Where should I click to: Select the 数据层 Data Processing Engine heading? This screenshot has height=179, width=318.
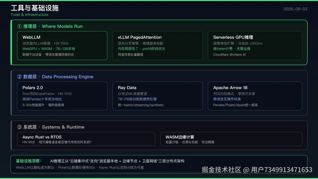(55, 77)
